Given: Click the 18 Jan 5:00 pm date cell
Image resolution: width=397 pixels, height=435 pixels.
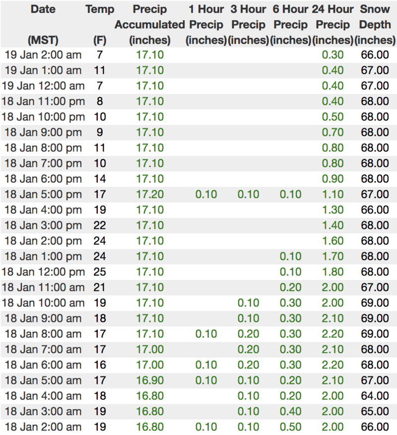Looking at the screenshot, I should [x=43, y=194].
